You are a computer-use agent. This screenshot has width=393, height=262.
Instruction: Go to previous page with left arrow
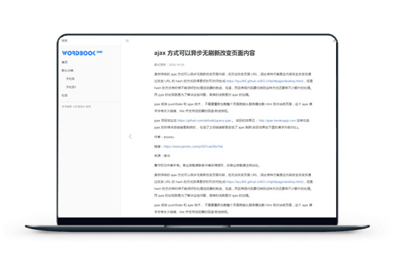pyautogui.click(x=130, y=136)
